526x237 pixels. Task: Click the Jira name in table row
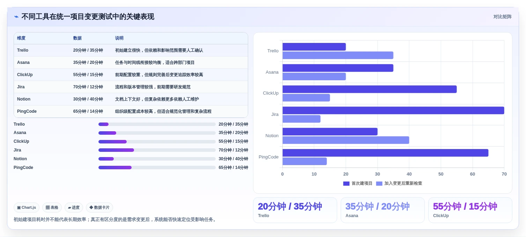pyautogui.click(x=21, y=87)
